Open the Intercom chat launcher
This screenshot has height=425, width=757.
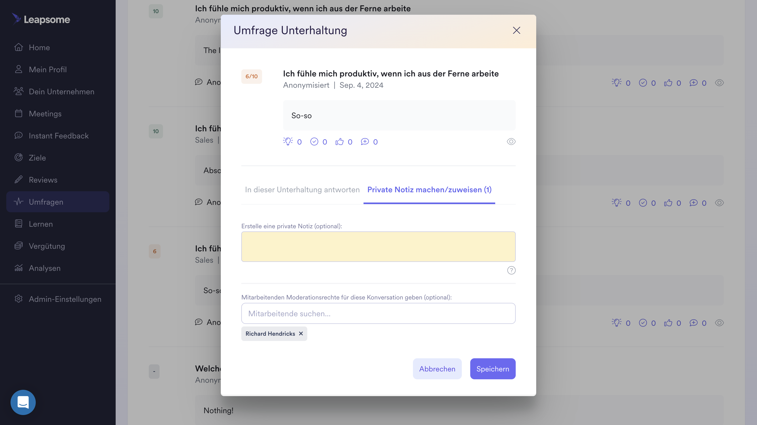(23, 402)
